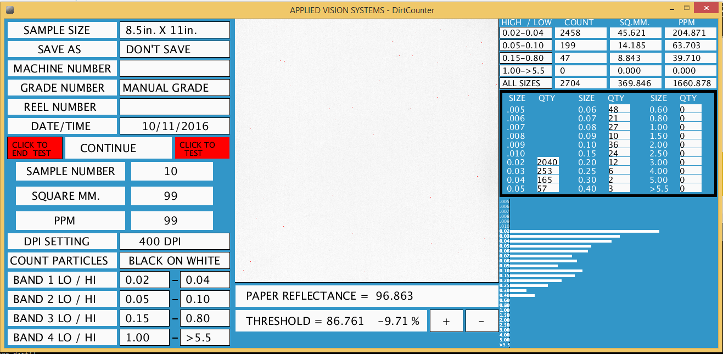Click the empty reel number input field
The height and width of the screenshot is (354, 723).
pos(175,107)
